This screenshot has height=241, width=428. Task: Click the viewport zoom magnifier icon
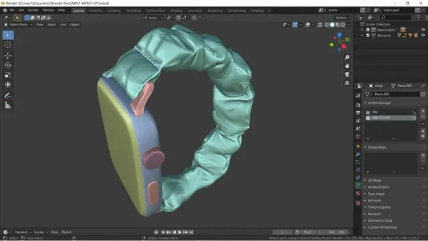(x=347, y=58)
